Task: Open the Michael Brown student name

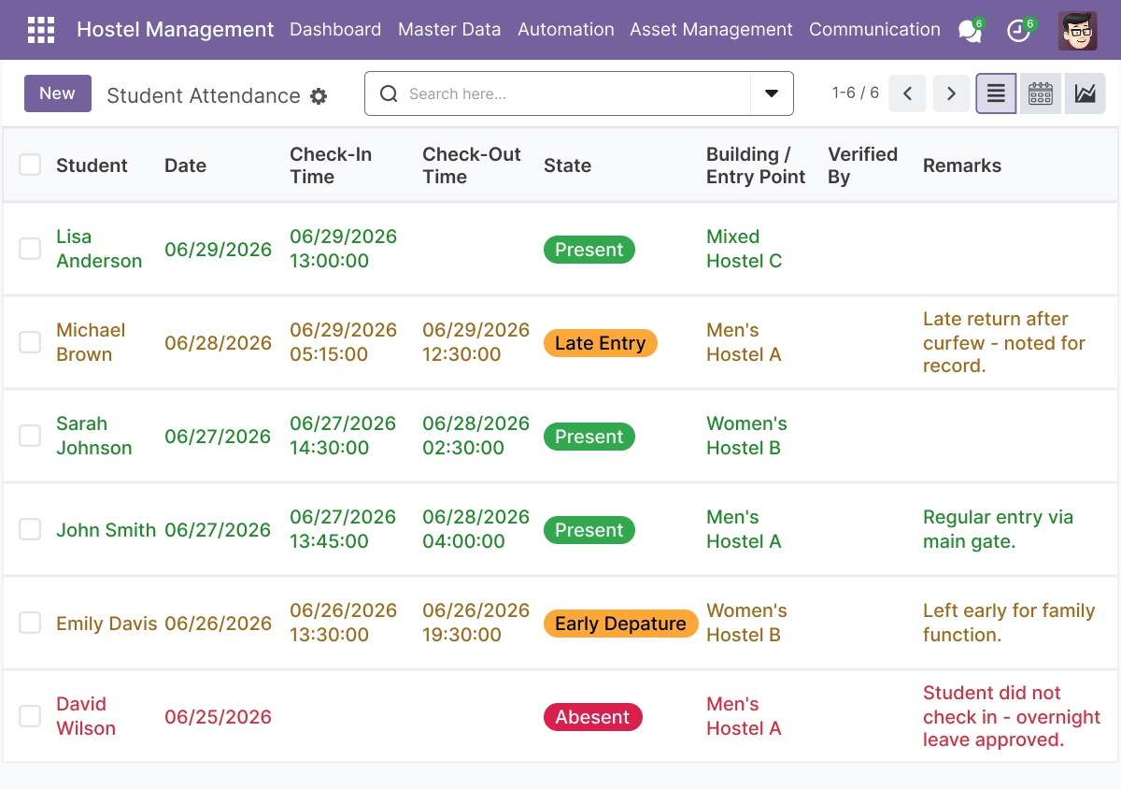Action: click(x=91, y=342)
